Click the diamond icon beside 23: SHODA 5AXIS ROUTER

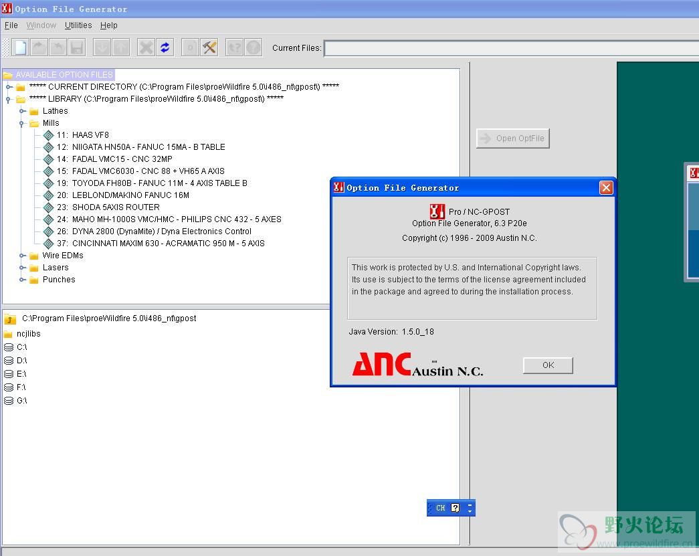coord(49,207)
